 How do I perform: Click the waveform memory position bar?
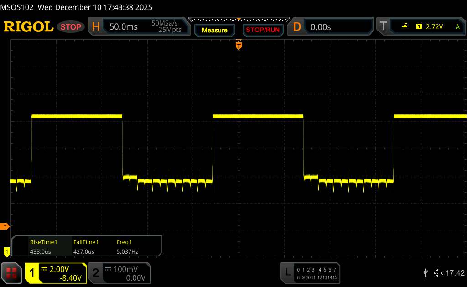[x=239, y=19]
